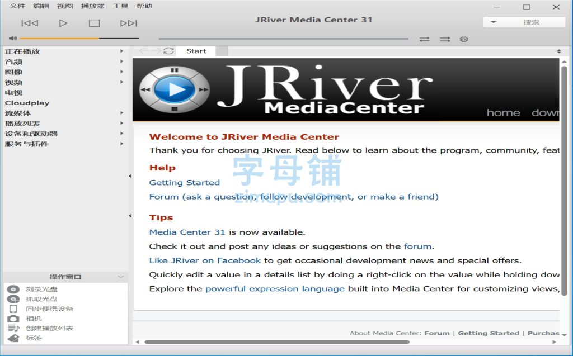
Task: Open the 视图 menu
Action: (65, 6)
